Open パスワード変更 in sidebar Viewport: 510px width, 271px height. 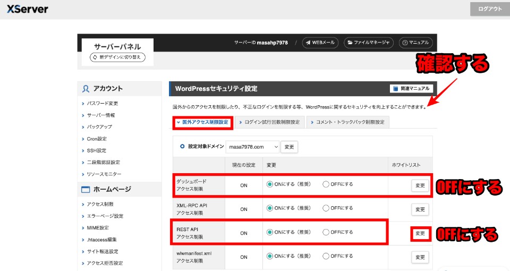[102, 104]
